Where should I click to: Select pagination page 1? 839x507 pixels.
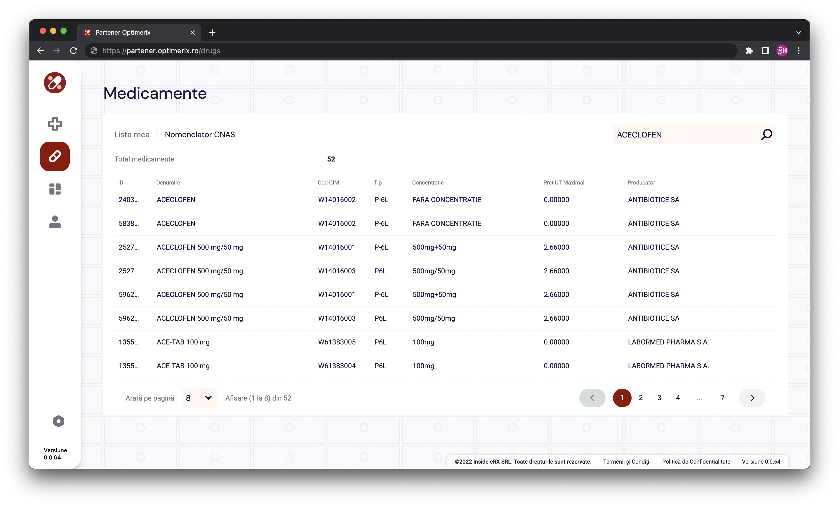[622, 398]
